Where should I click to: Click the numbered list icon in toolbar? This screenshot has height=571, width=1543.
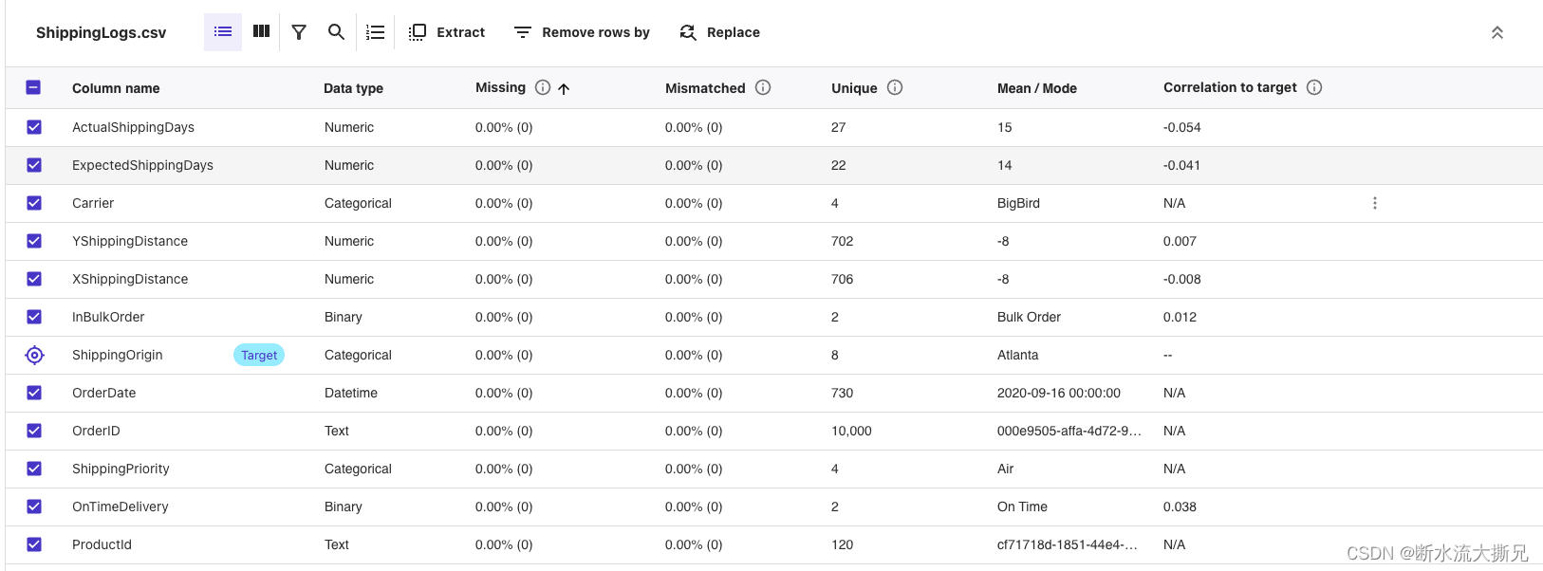point(376,32)
